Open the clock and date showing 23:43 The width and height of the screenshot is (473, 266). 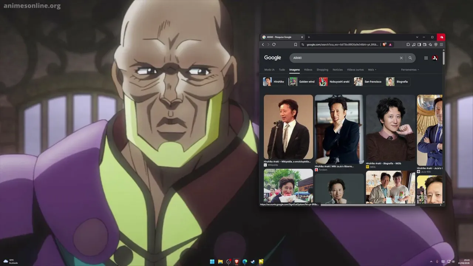tap(463, 262)
